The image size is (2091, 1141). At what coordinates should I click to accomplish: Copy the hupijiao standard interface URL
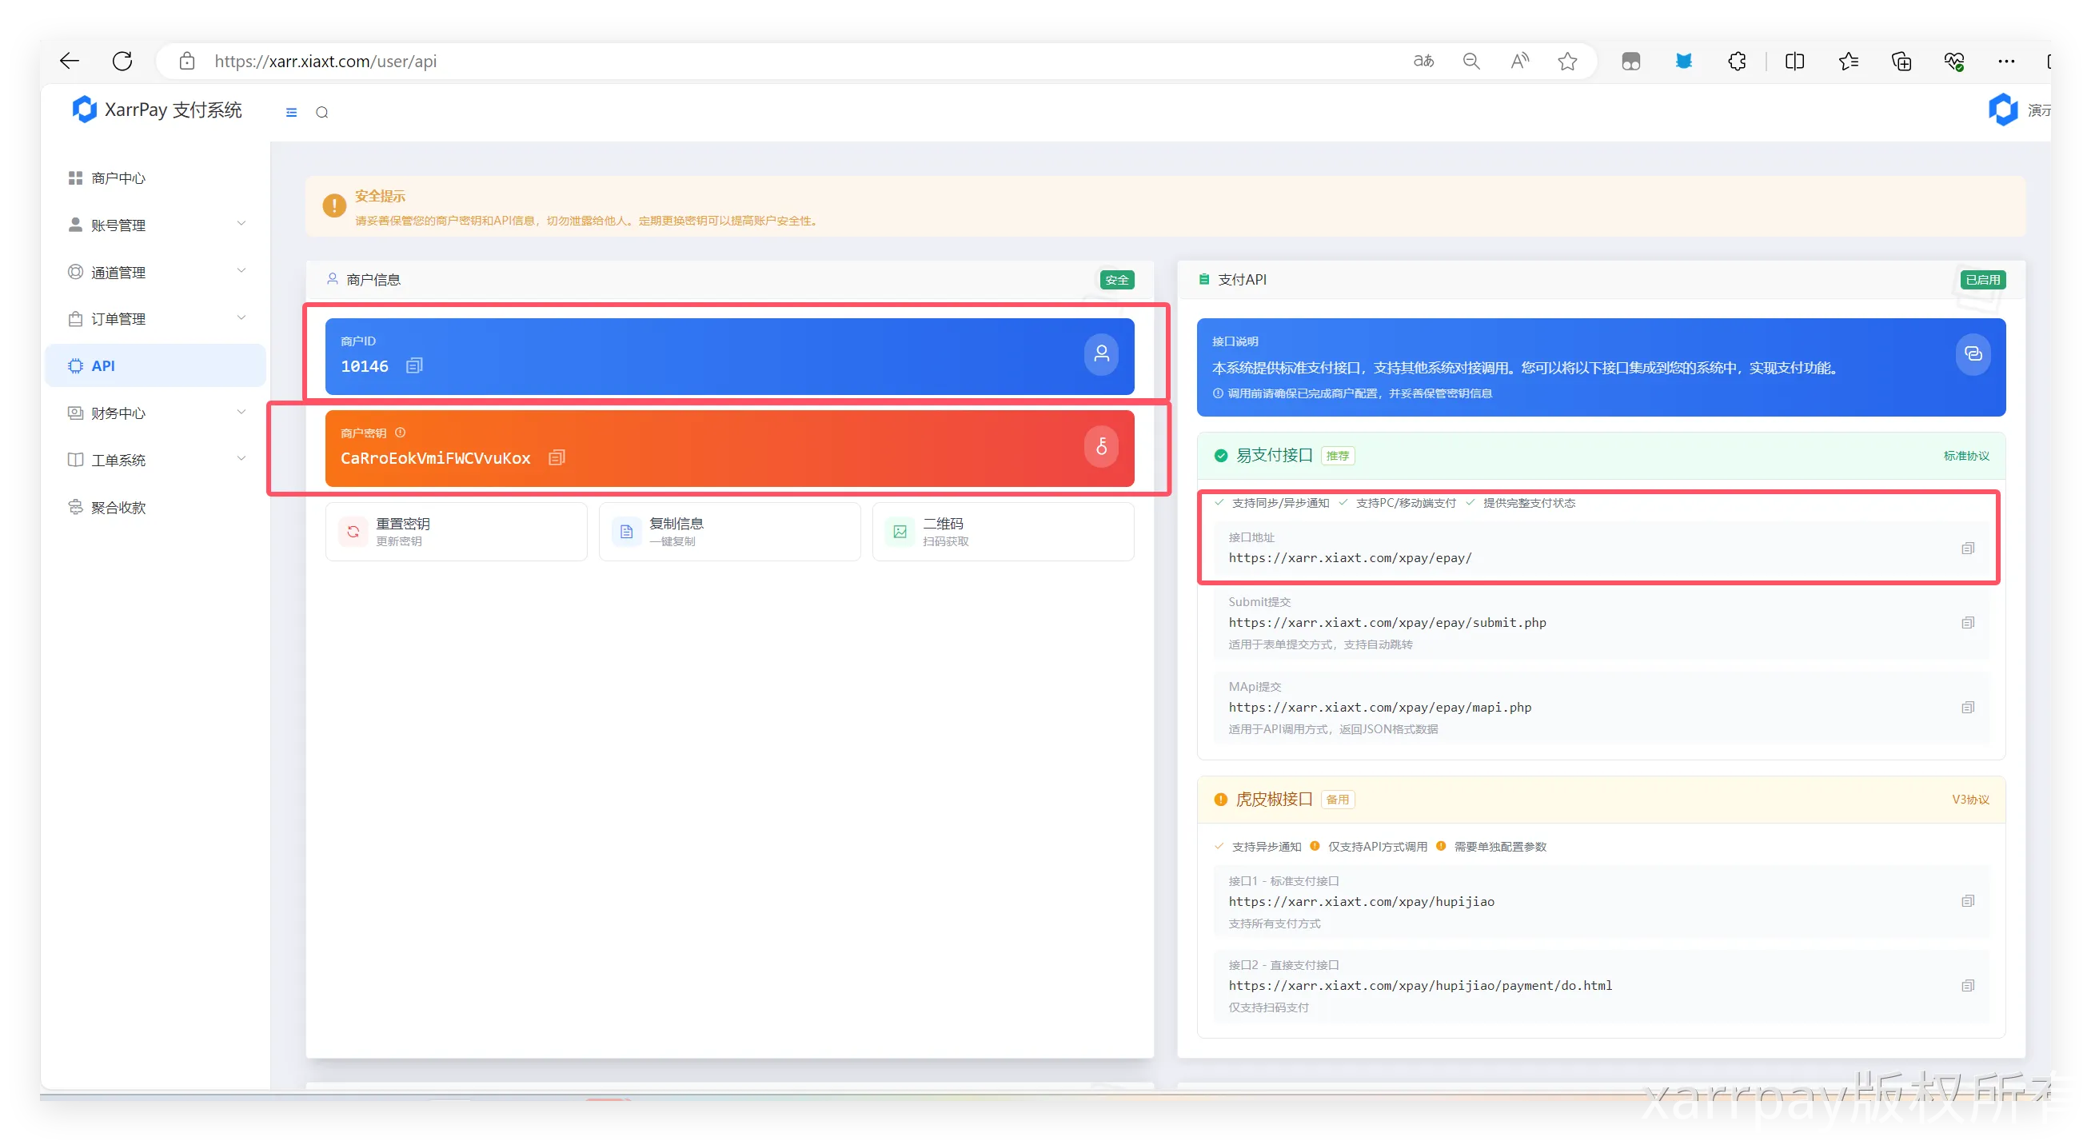(x=1968, y=901)
